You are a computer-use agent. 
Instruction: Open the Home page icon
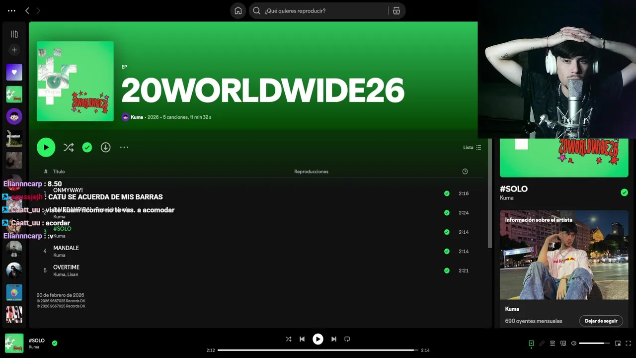coord(238,11)
